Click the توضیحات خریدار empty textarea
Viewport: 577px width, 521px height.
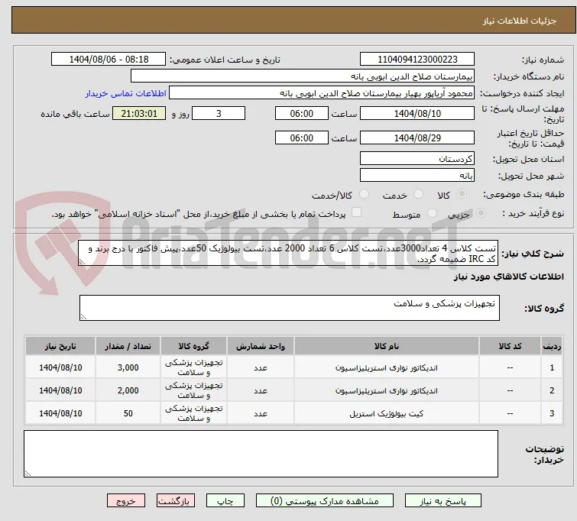261,454
